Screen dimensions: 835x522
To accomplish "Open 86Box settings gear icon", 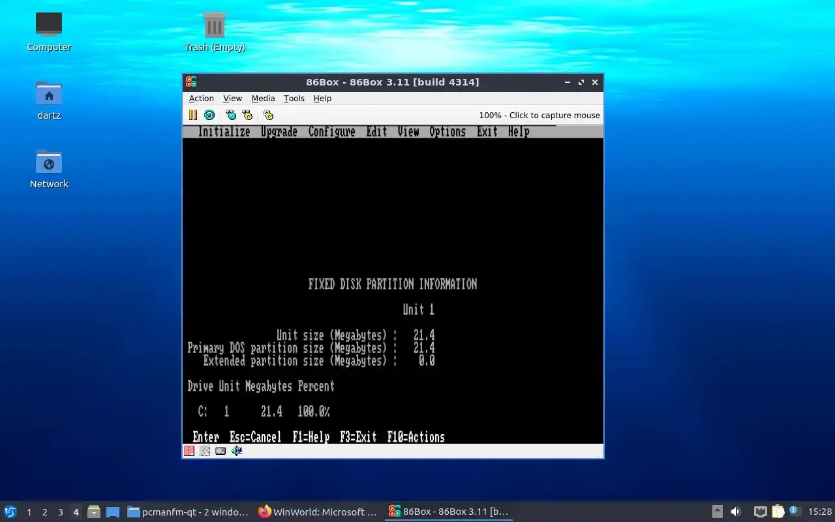I will (268, 115).
